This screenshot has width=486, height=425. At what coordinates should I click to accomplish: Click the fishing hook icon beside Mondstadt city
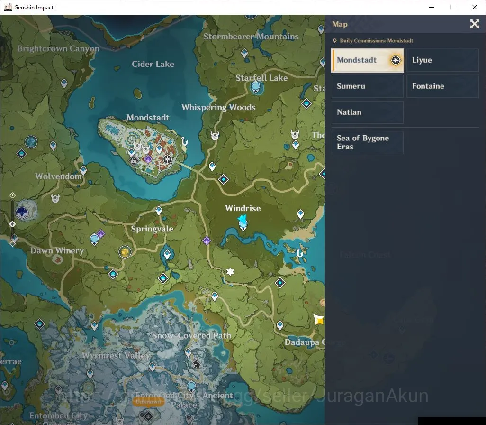[184, 141]
